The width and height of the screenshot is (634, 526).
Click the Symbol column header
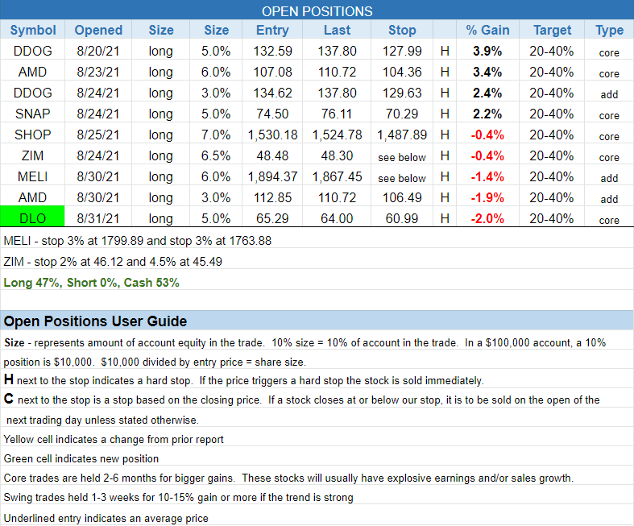click(x=33, y=30)
